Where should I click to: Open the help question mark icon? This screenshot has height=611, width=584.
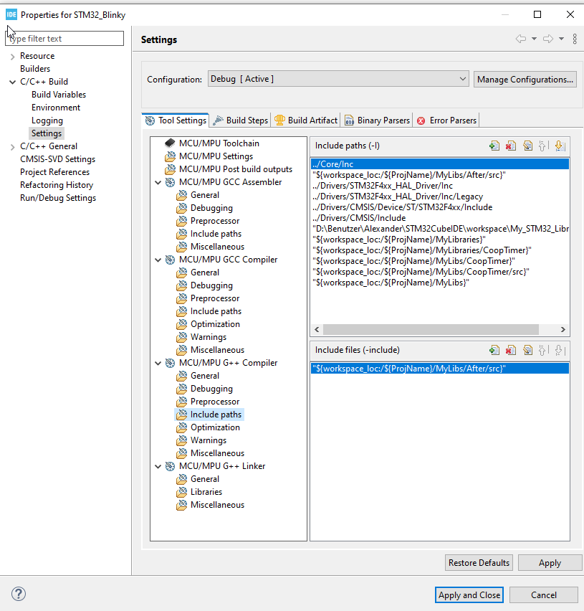pos(19,594)
